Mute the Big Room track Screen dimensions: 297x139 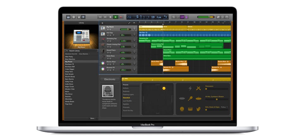[x=108, y=29]
